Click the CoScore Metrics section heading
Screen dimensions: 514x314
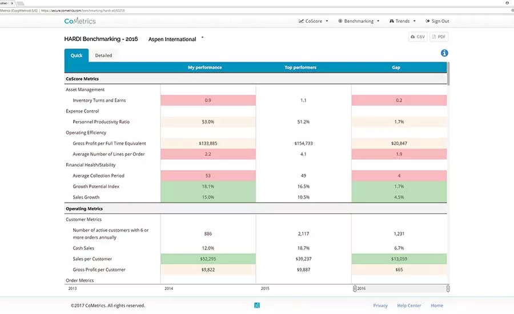[82, 79]
